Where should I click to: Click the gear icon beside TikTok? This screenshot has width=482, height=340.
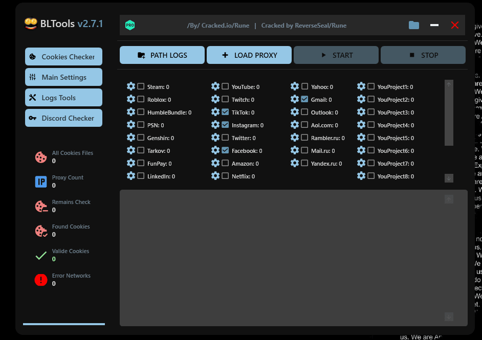[215, 112]
